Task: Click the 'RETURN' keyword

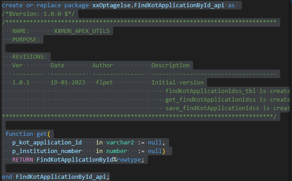Action: click(x=23, y=160)
